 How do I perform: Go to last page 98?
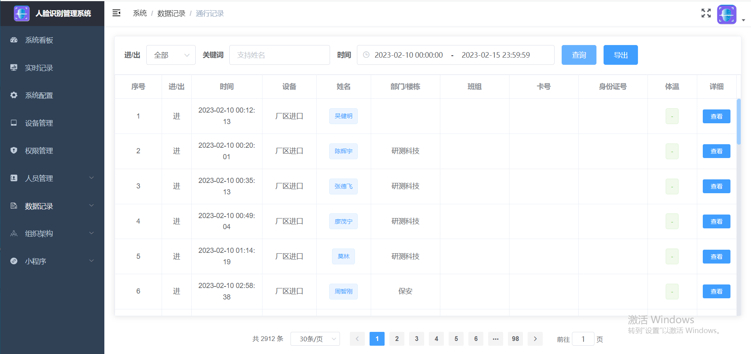pos(515,339)
